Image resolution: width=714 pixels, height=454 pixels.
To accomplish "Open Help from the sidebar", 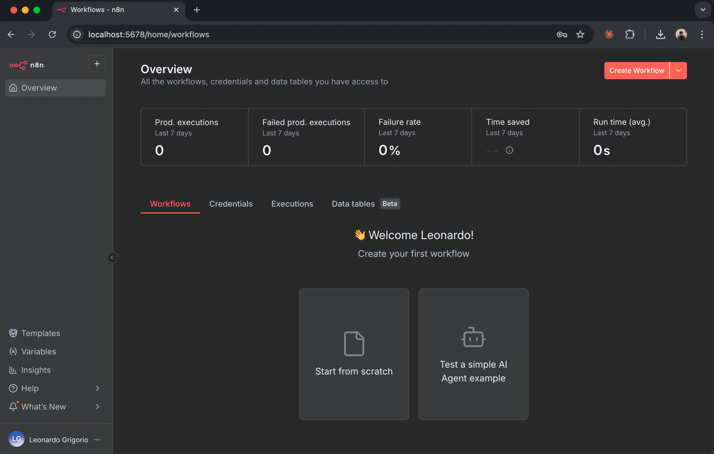I will pos(29,388).
